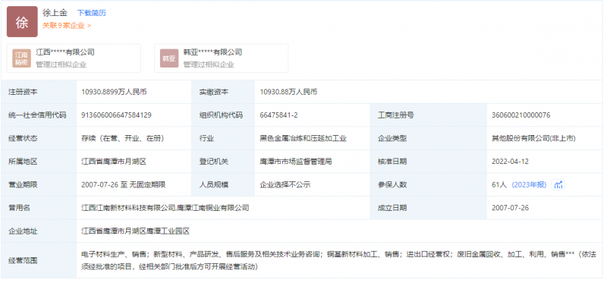This screenshot has width=607, height=283.
Task: Select the organization code 66475841-2
Action: tap(278, 115)
